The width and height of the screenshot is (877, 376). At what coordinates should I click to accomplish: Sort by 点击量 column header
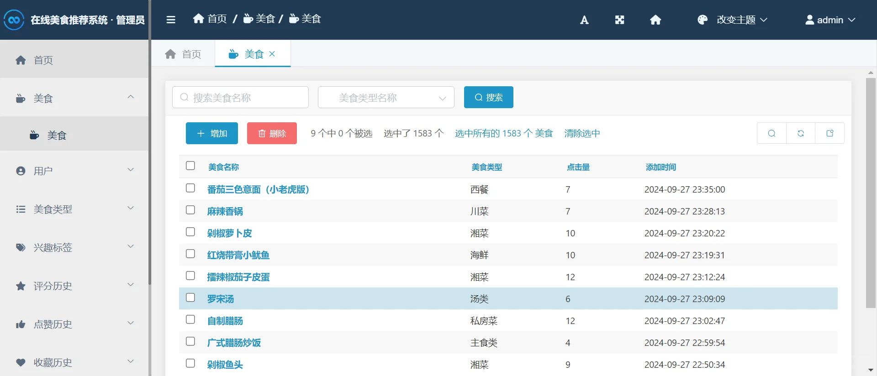click(x=578, y=167)
